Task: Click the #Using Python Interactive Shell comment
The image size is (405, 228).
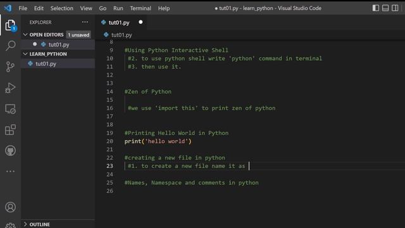Action: click(177, 50)
